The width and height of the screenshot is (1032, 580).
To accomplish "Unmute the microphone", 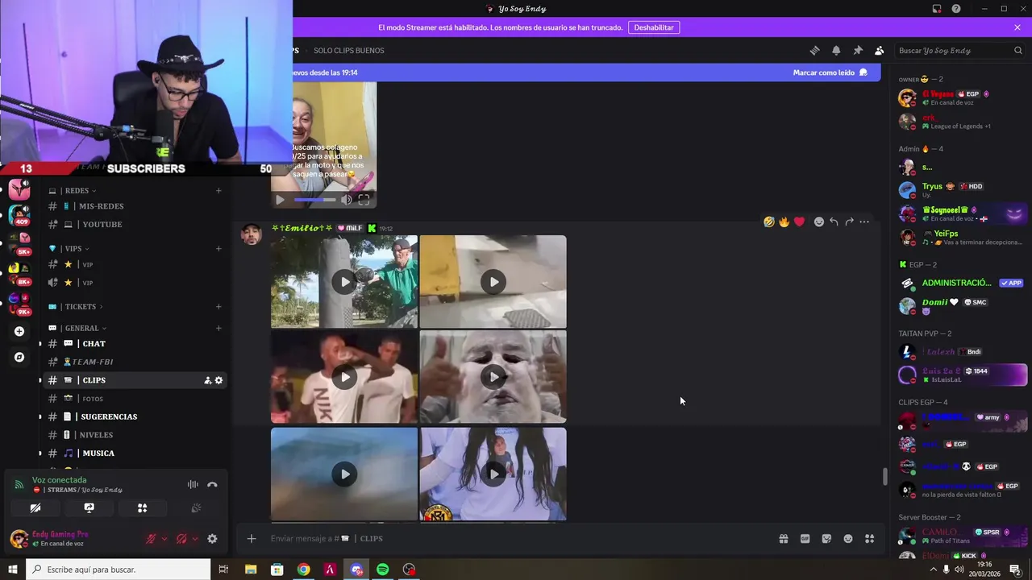I will click(x=151, y=539).
